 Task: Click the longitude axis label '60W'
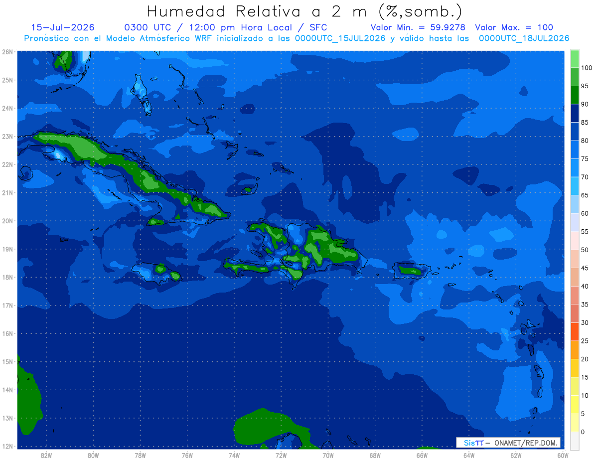tap(563, 455)
